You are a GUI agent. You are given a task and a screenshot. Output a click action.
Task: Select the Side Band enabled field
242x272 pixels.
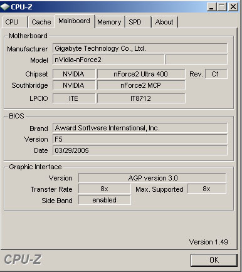105,200
